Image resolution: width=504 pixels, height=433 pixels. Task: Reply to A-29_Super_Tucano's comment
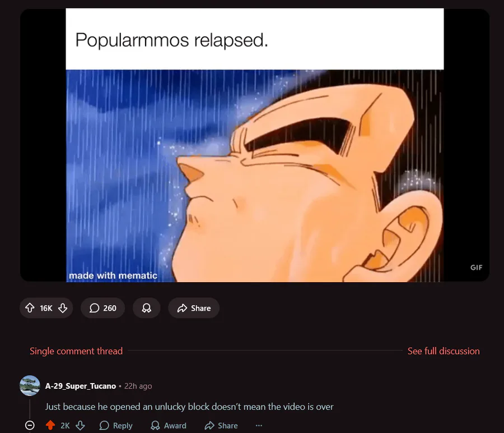(116, 426)
